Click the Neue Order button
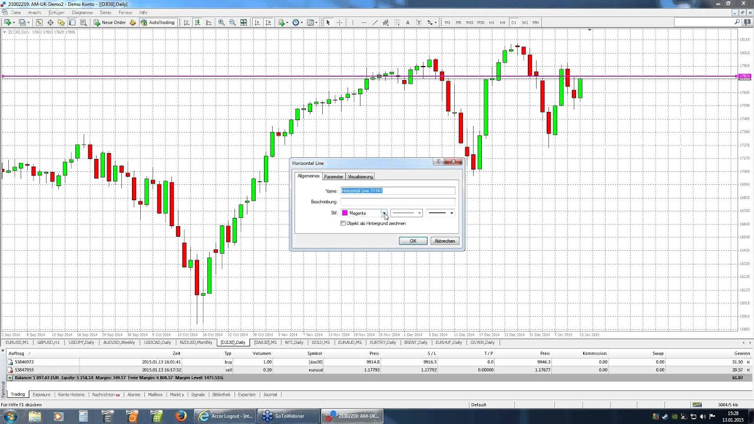The height and width of the screenshot is (424, 754). [x=110, y=22]
